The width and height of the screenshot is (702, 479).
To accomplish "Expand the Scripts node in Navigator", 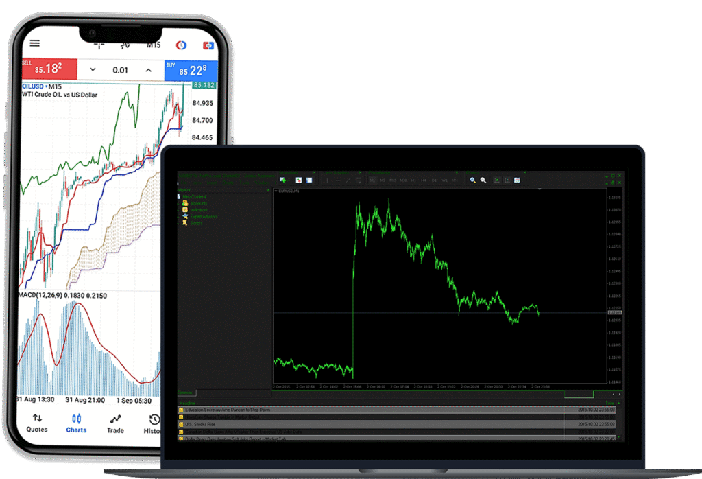I will 179,223.
